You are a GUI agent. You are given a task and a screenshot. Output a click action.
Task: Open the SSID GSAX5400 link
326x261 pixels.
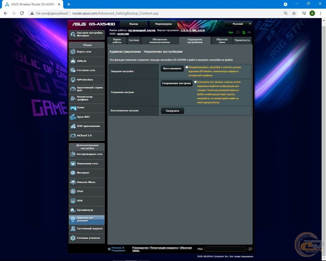[x=123, y=34]
